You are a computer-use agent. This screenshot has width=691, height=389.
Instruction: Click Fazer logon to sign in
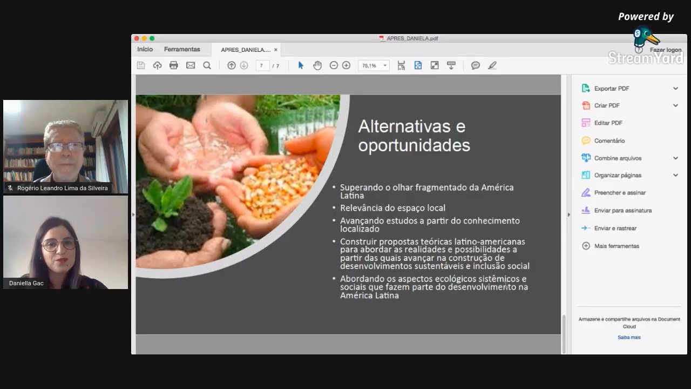tap(665, 50)
